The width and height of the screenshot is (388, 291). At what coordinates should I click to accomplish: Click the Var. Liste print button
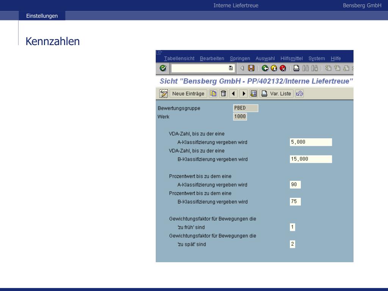(276, 94)
